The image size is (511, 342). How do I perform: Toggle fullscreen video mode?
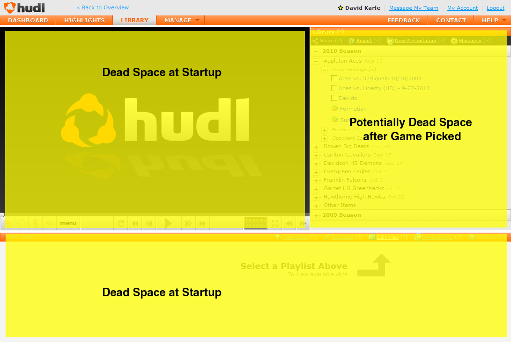coord(275,223)
